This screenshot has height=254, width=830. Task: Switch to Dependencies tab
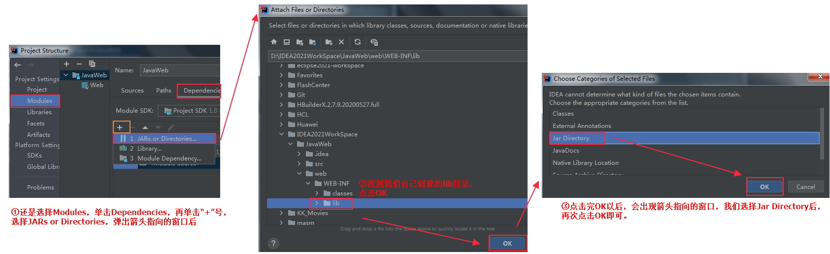(199, 91)
